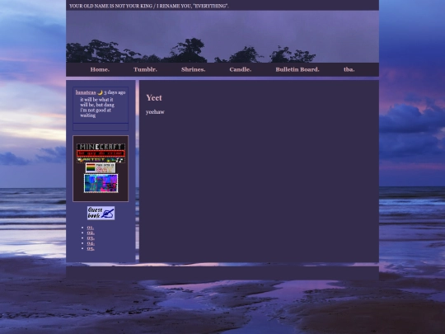Open sidebar link 01.
The height and width of the screenshot is (334, 445).
[91, 228]
